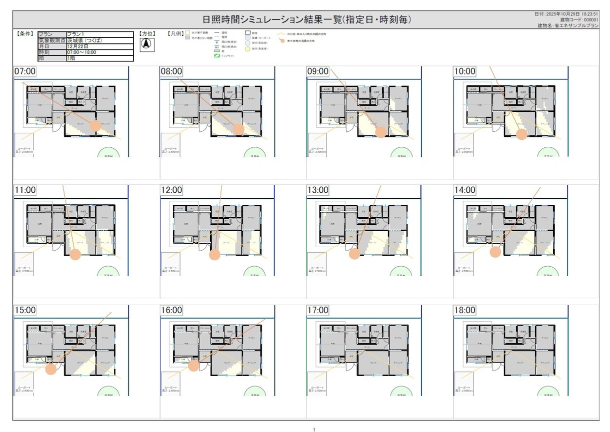Click the top light legend symbol
The height and width of the screenshot is (432, 610).
click(216, 55)
